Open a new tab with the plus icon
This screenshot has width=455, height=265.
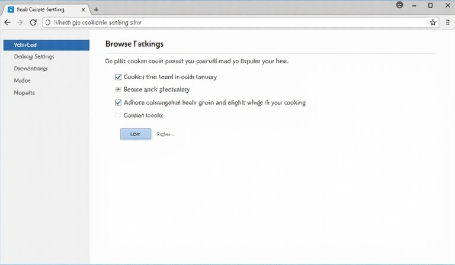click(96, 9)
